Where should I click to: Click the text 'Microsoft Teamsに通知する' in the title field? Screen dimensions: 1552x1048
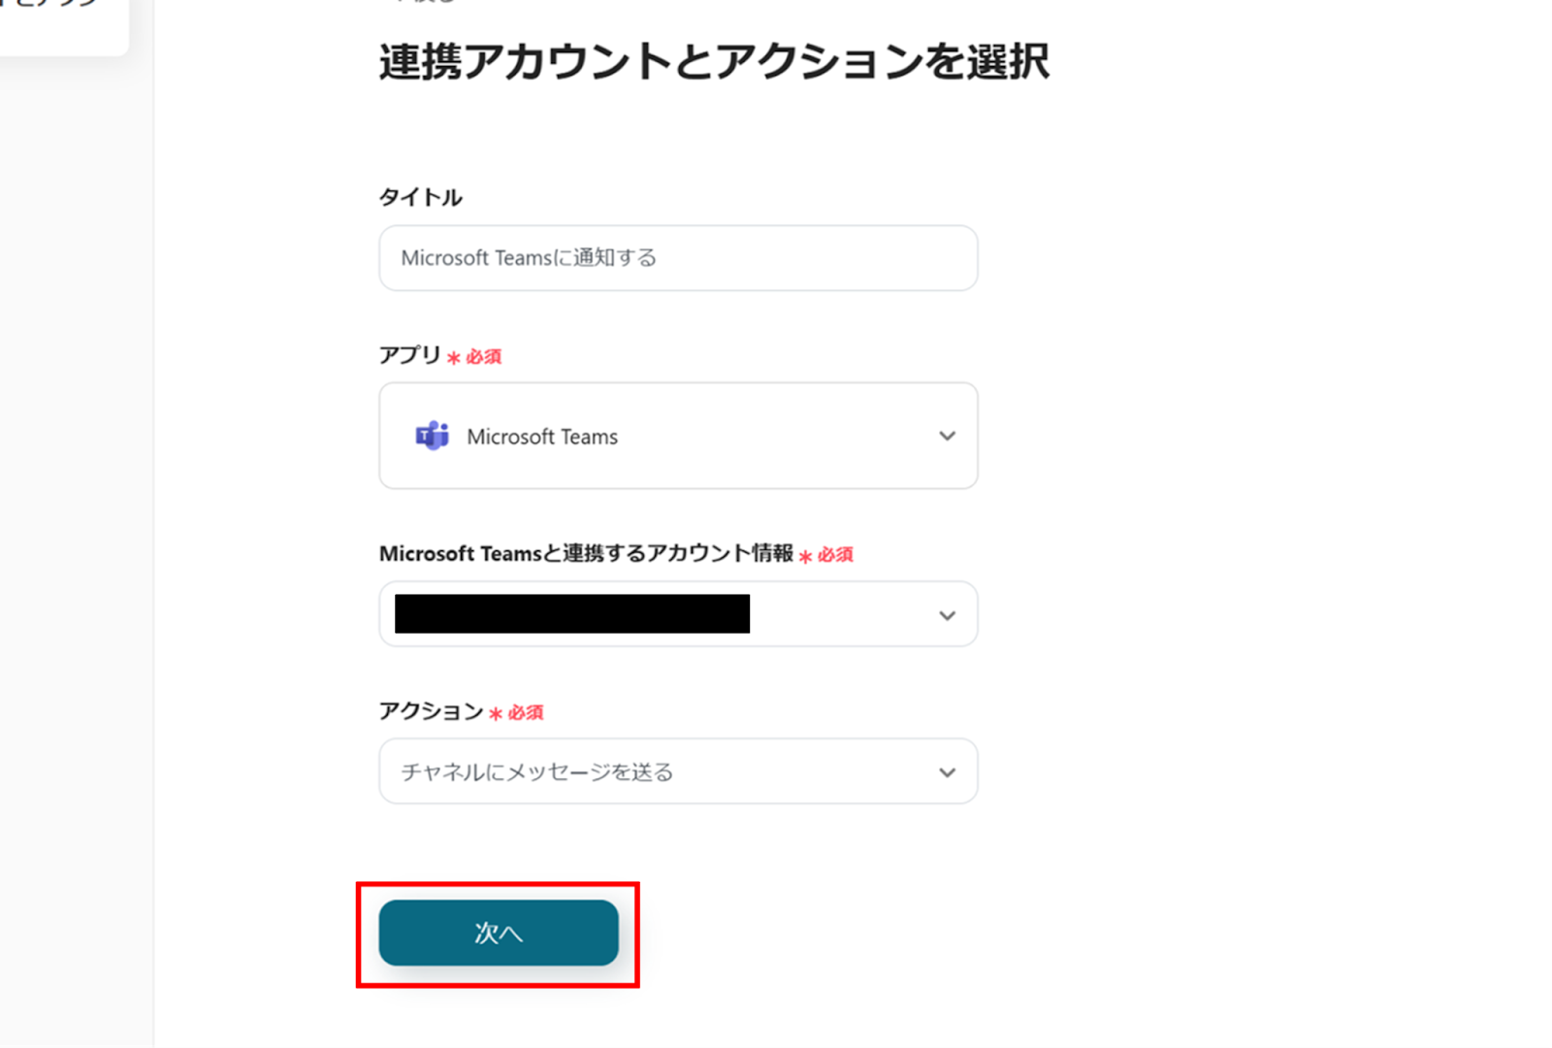coord(529,258)
